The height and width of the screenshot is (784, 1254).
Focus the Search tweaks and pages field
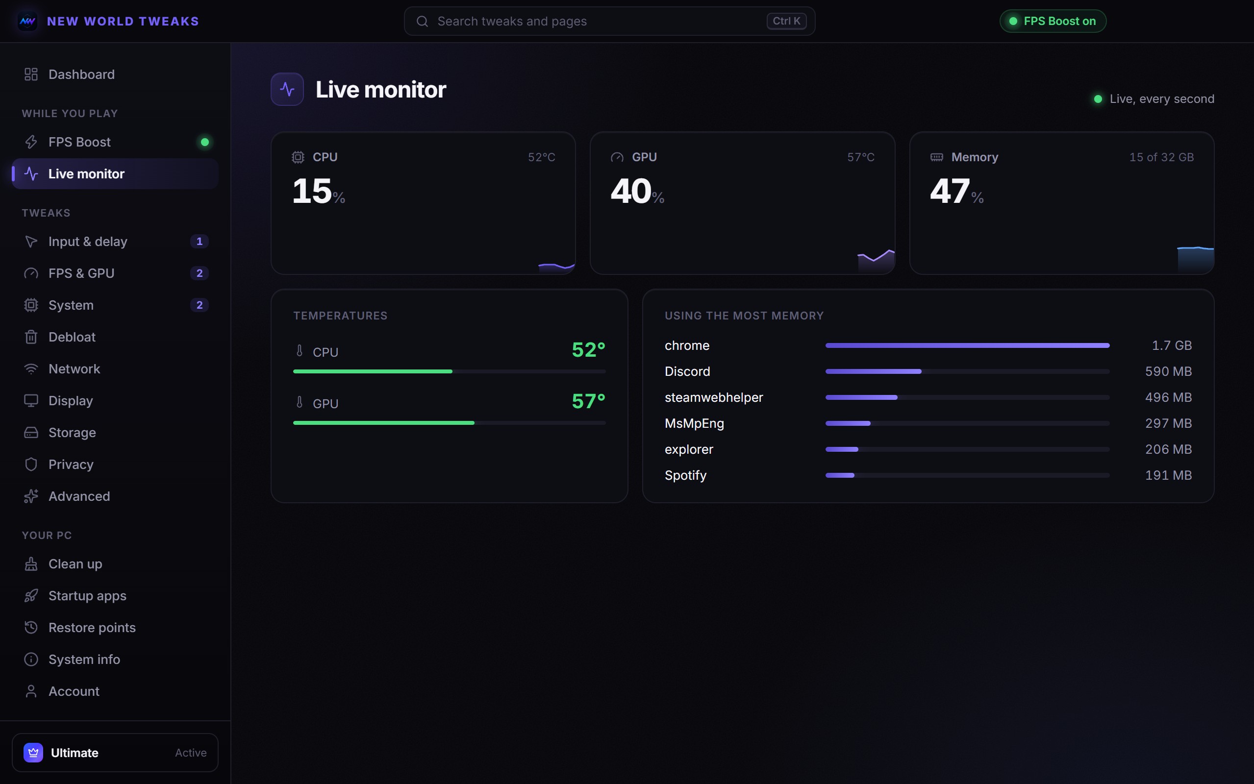(x=609, y=21)
